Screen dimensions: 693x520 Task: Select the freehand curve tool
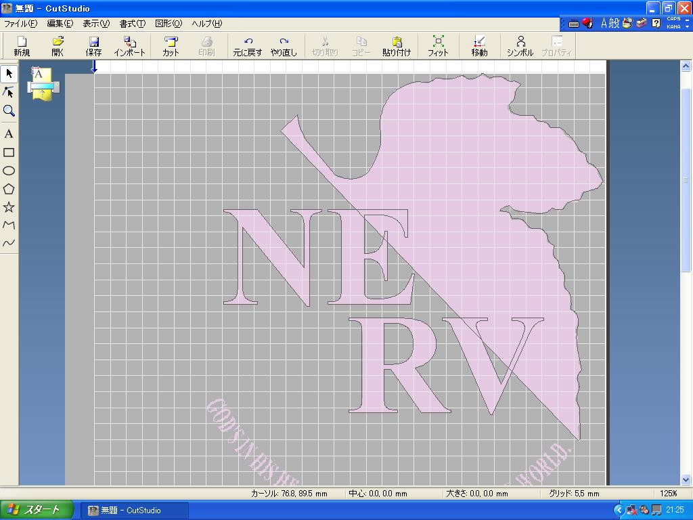point(9,243)
